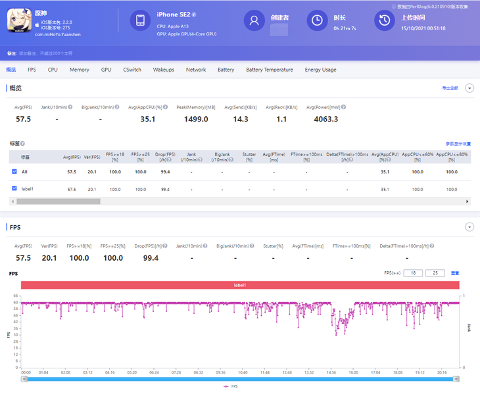Click the Genshin Impact app thumbnail

coord(18,21)
